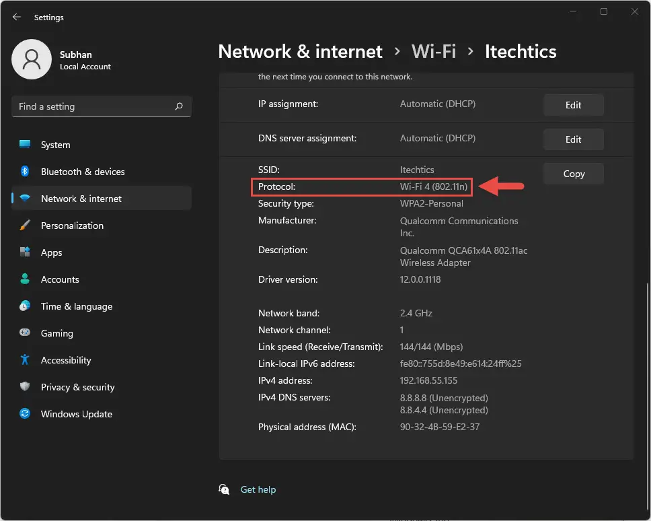Screen dimensions: 651x521
Task: Click the search magnifier icon
Action: (x=178, y=106)
